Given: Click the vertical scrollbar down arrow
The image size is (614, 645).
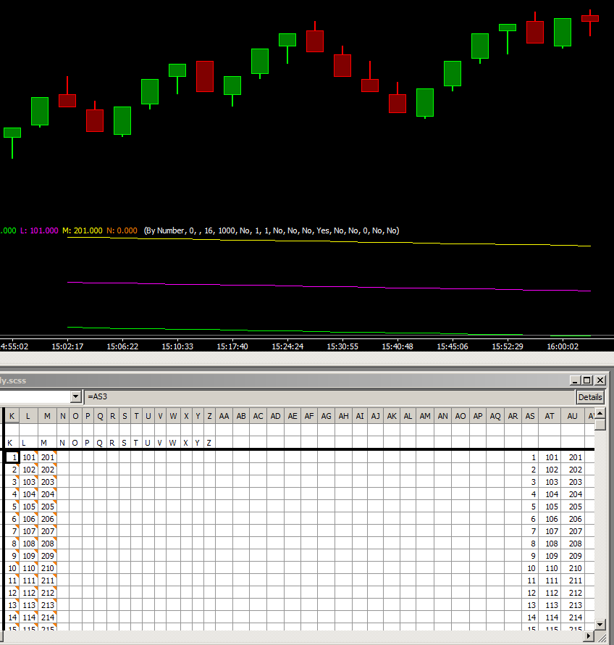Looking at the screenshot, I should [x=600, y=624].
